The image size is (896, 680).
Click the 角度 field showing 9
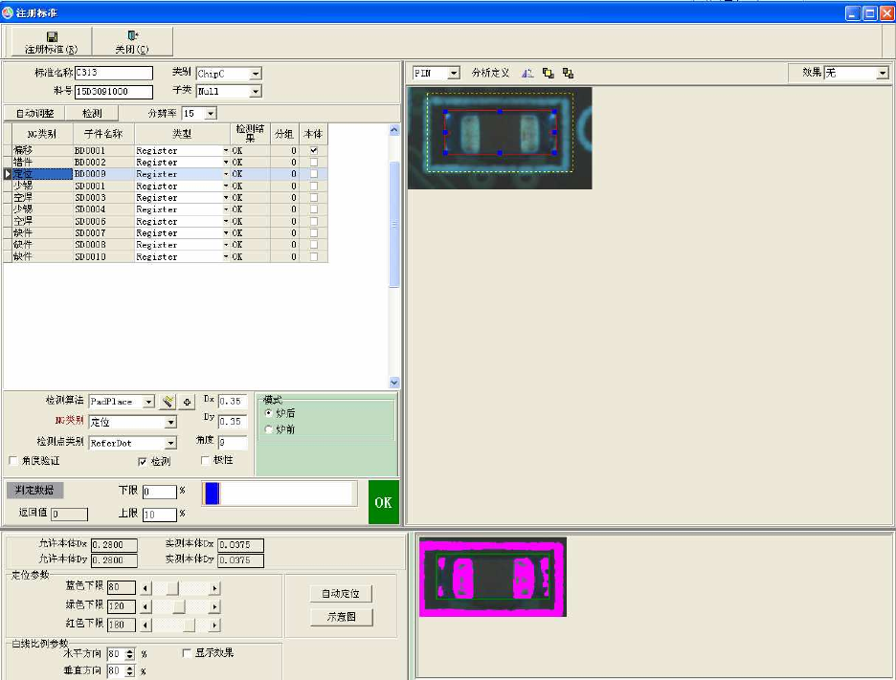[x=233, y=442]
